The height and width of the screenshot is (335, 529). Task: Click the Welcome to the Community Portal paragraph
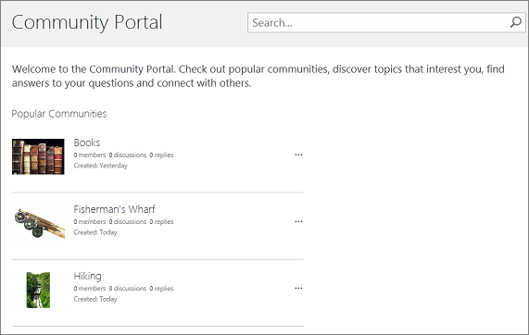(x=258, y=76)
